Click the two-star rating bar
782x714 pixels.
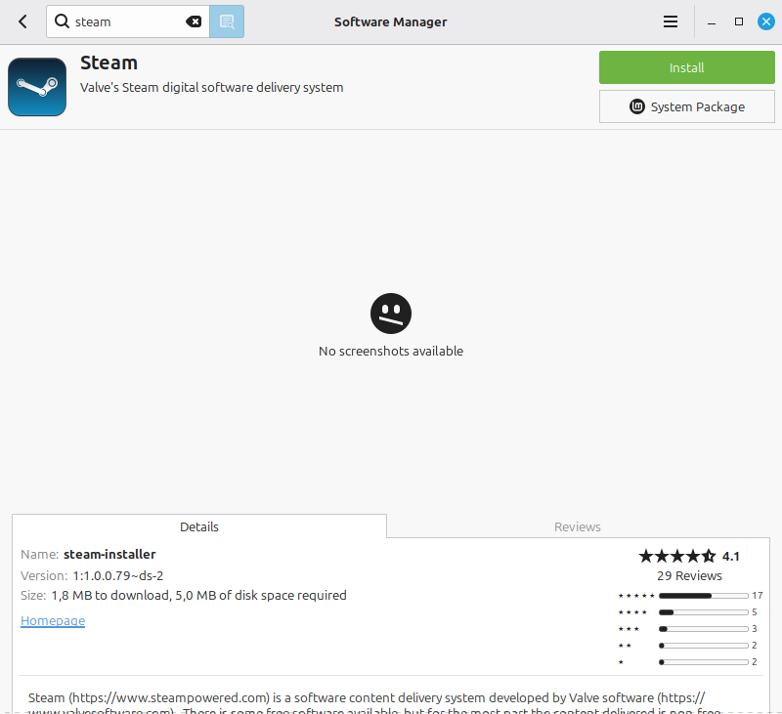pyautogui.click(x=703, y=646)
